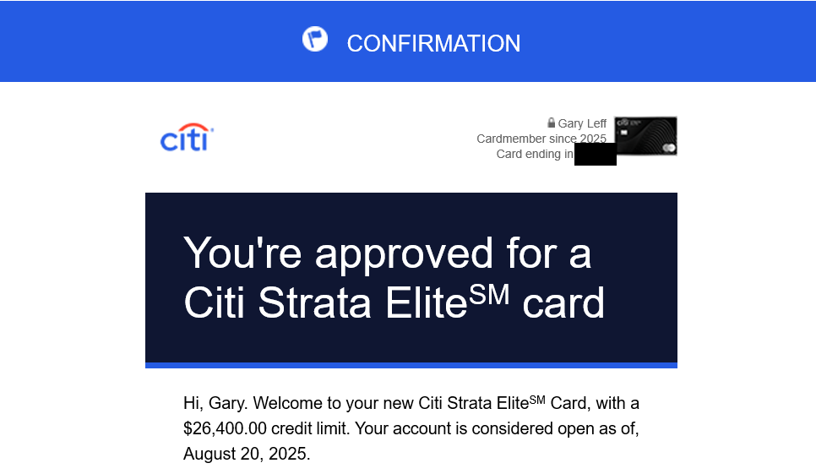Open the black credit card thumbnail

[x=645, y=136]
